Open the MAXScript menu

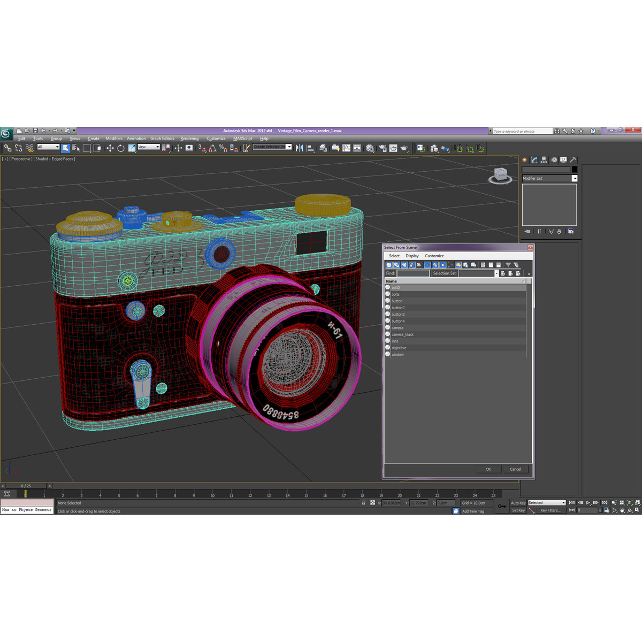(x=242, y=139)
